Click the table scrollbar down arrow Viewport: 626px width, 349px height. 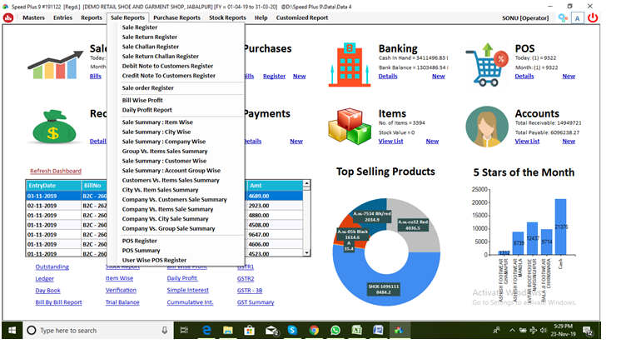click(x=306, y=252)
